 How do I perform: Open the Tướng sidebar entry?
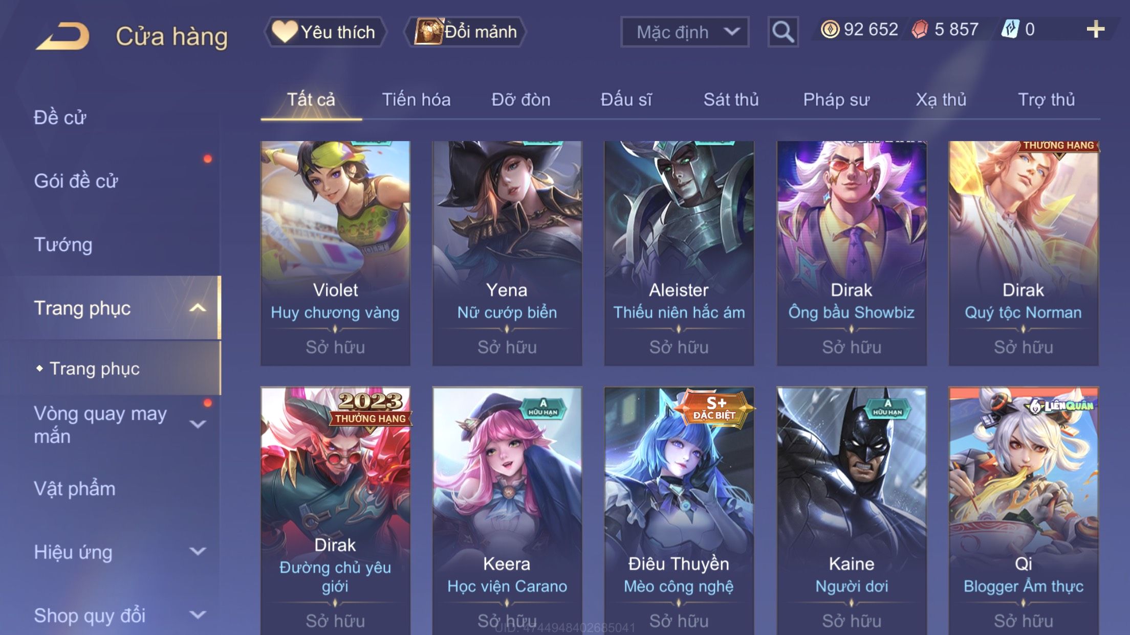pyautogui.click(x=63, y=245)
